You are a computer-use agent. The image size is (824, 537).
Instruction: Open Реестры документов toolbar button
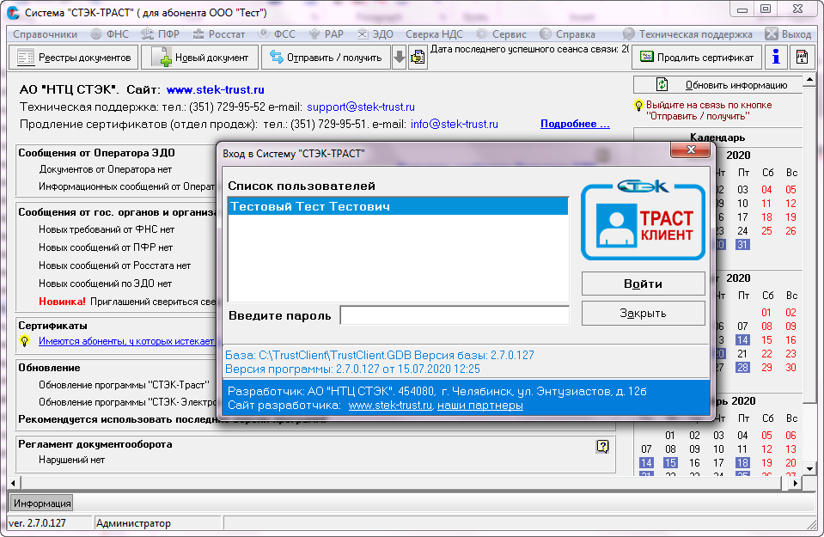pos(74,58)
